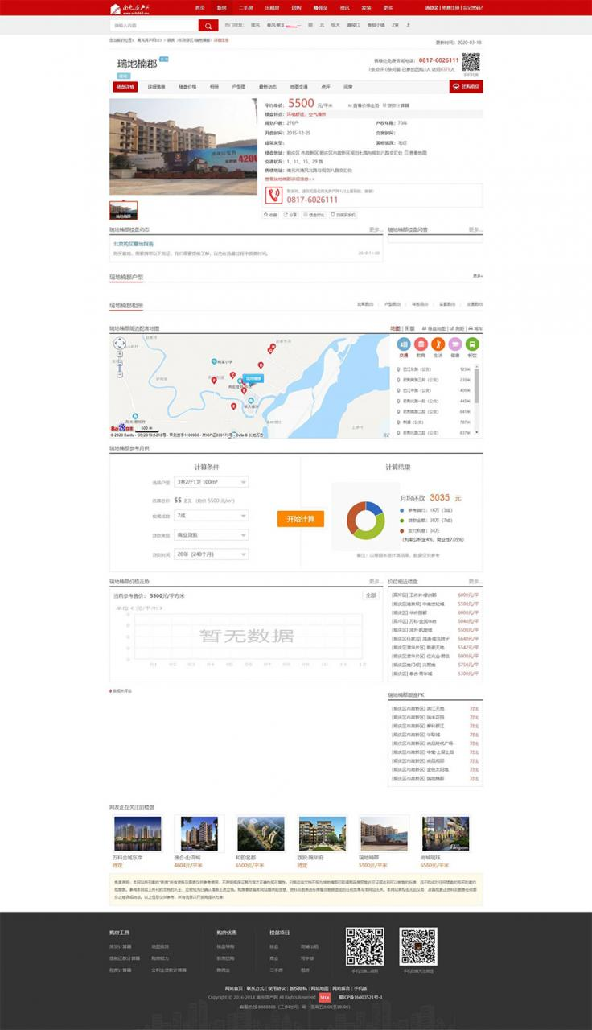Switch to the 户型图 tab
This screenshot has height=1030, width=592.
click(239, 87)
